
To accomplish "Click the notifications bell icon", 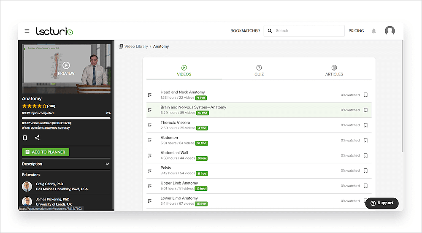I will (x=374, y=31).
